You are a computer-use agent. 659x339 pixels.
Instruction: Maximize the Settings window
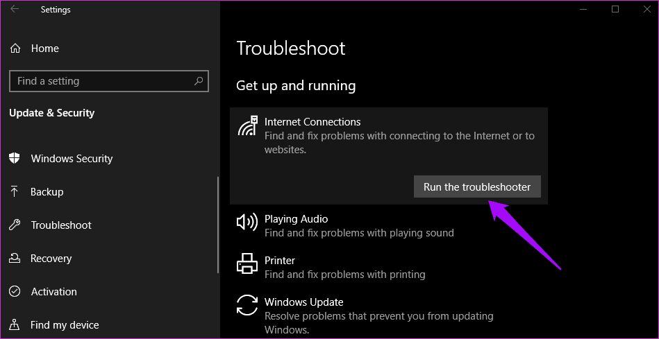615,9
